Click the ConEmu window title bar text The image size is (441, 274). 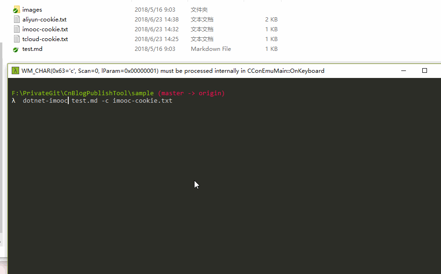pyautogui.click(x=173, y=71)
